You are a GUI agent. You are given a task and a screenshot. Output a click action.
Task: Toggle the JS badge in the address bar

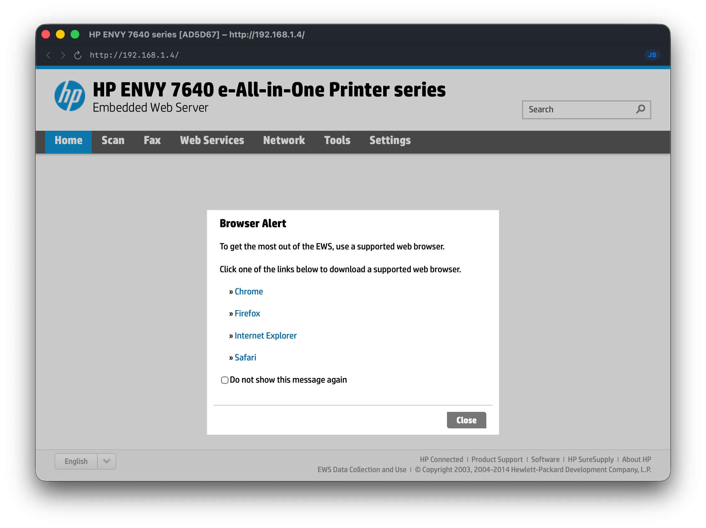coord(652,55)
